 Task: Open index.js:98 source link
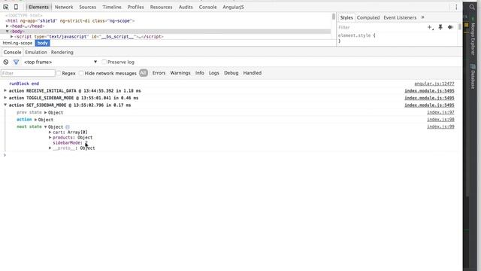(440, 120)
